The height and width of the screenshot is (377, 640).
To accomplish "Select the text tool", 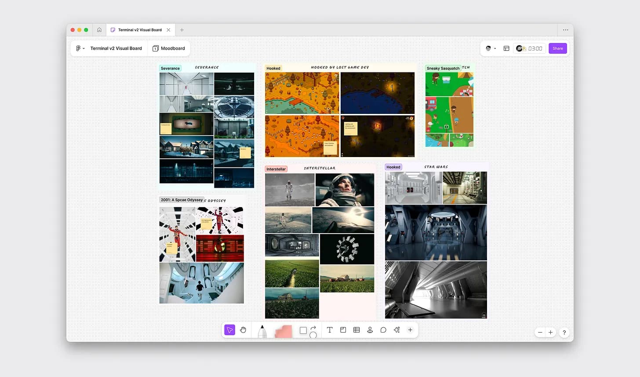I will click(x=330, y=330).
